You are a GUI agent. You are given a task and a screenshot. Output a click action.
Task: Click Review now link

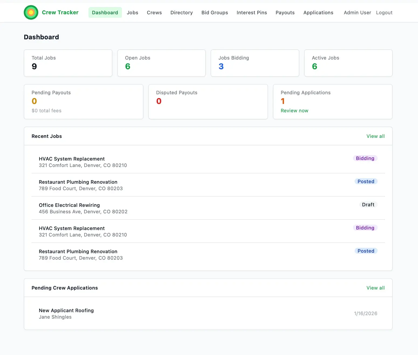(294, 111)
